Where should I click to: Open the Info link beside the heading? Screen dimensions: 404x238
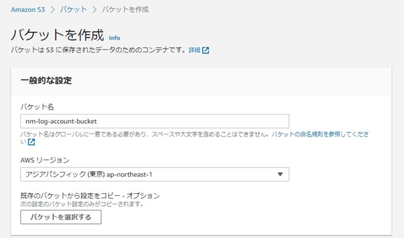(x=114, y=38)
